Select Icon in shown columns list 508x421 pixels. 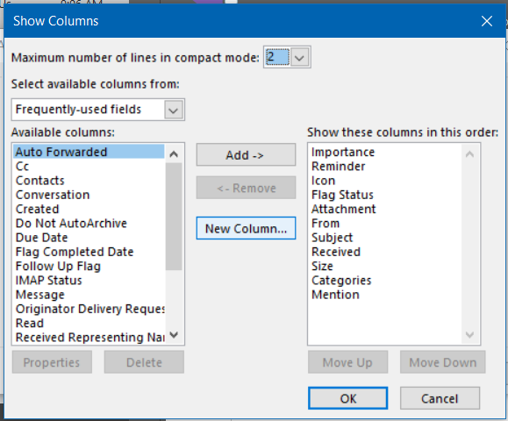tap(385, 181)
